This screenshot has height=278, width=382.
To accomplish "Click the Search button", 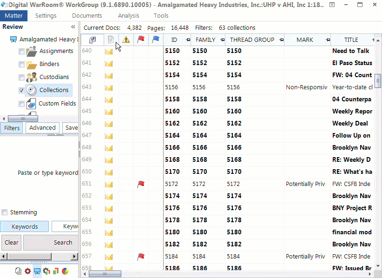I will (x=51, y=242).
